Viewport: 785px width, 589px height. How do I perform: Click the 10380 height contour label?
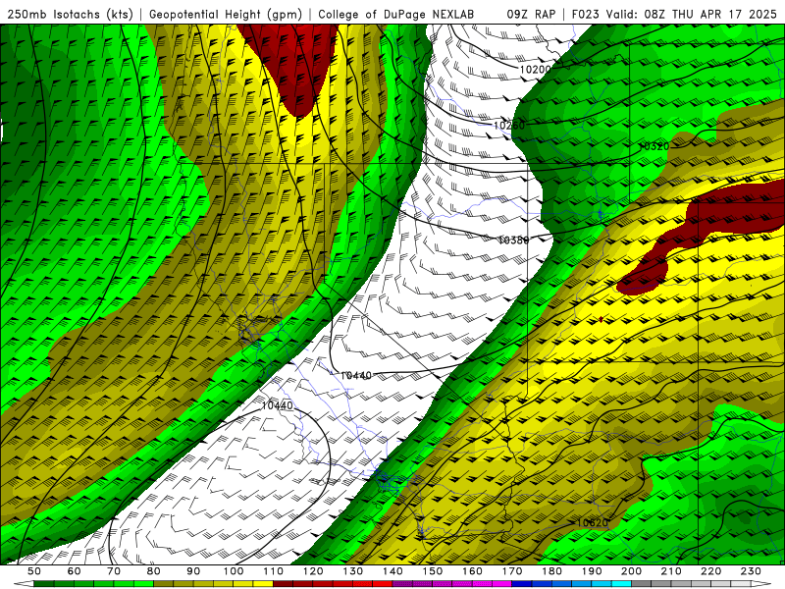513,241
